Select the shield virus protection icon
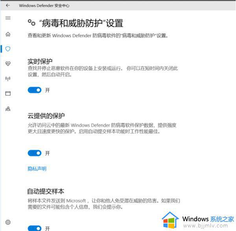Screen dimensions: 236x231 click(8, 49)
